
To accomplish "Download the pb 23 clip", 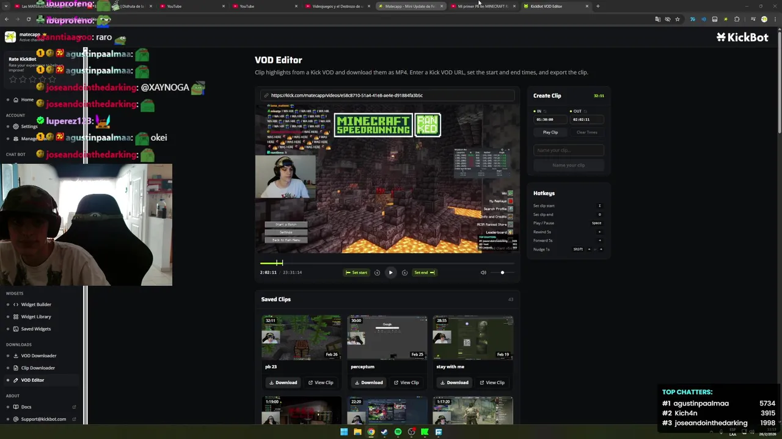I will coord(283,382).
